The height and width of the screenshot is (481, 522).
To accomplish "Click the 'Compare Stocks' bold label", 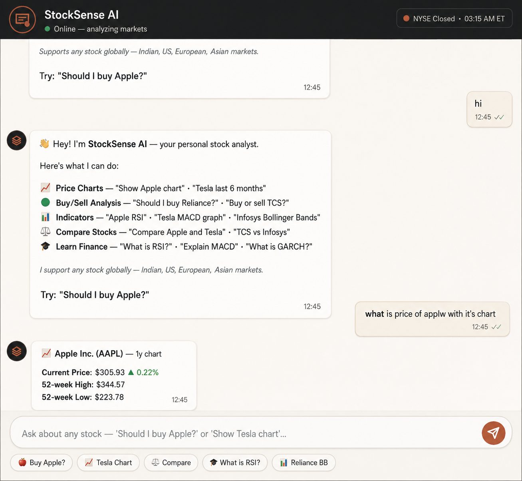I will pos(86,232).
